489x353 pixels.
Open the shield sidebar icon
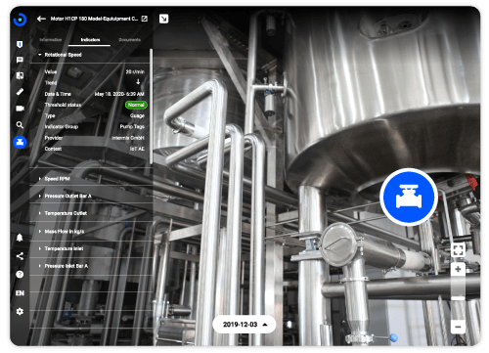tap(20, 44)
